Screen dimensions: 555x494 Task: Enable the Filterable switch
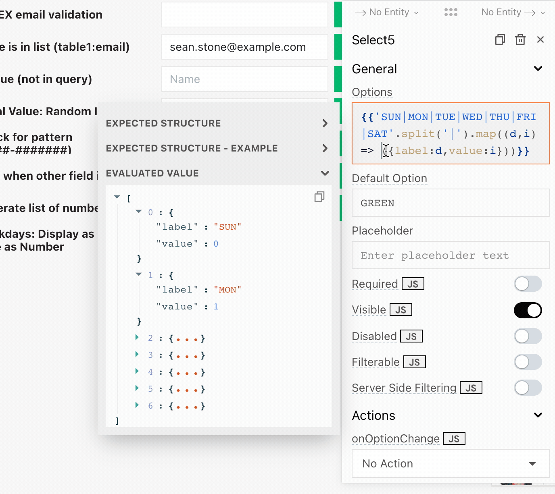(528, 362)
